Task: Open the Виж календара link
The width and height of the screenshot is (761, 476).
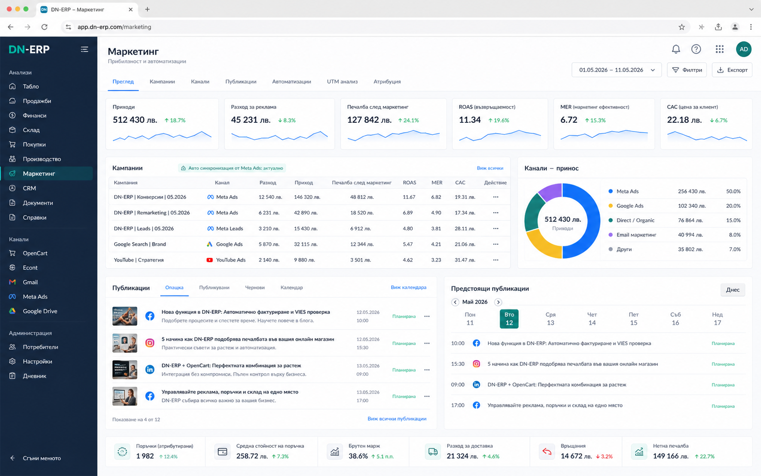Action: point(408,287)
